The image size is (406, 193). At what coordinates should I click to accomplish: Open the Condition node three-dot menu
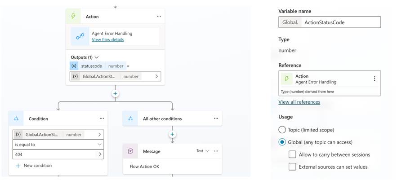click(x=102, y=118)
